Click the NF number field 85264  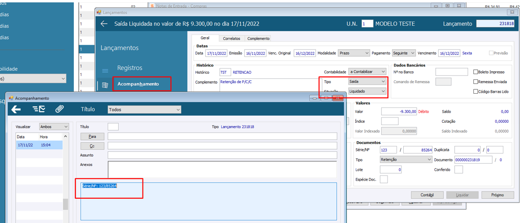(418, 150)
